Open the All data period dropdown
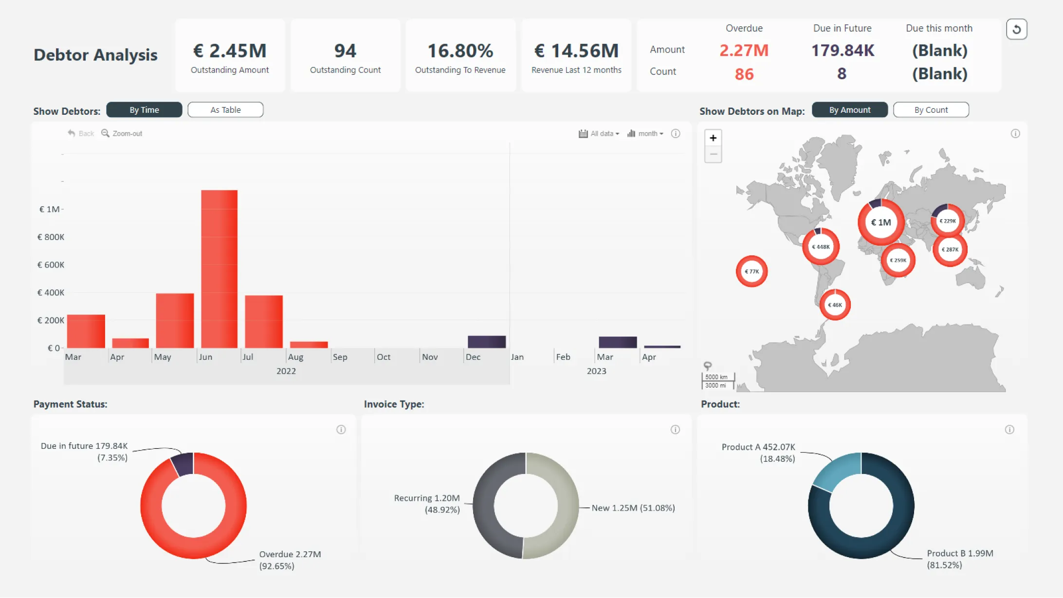Image resolution: width=1063 pixels, height=598 pixels. 604,133
